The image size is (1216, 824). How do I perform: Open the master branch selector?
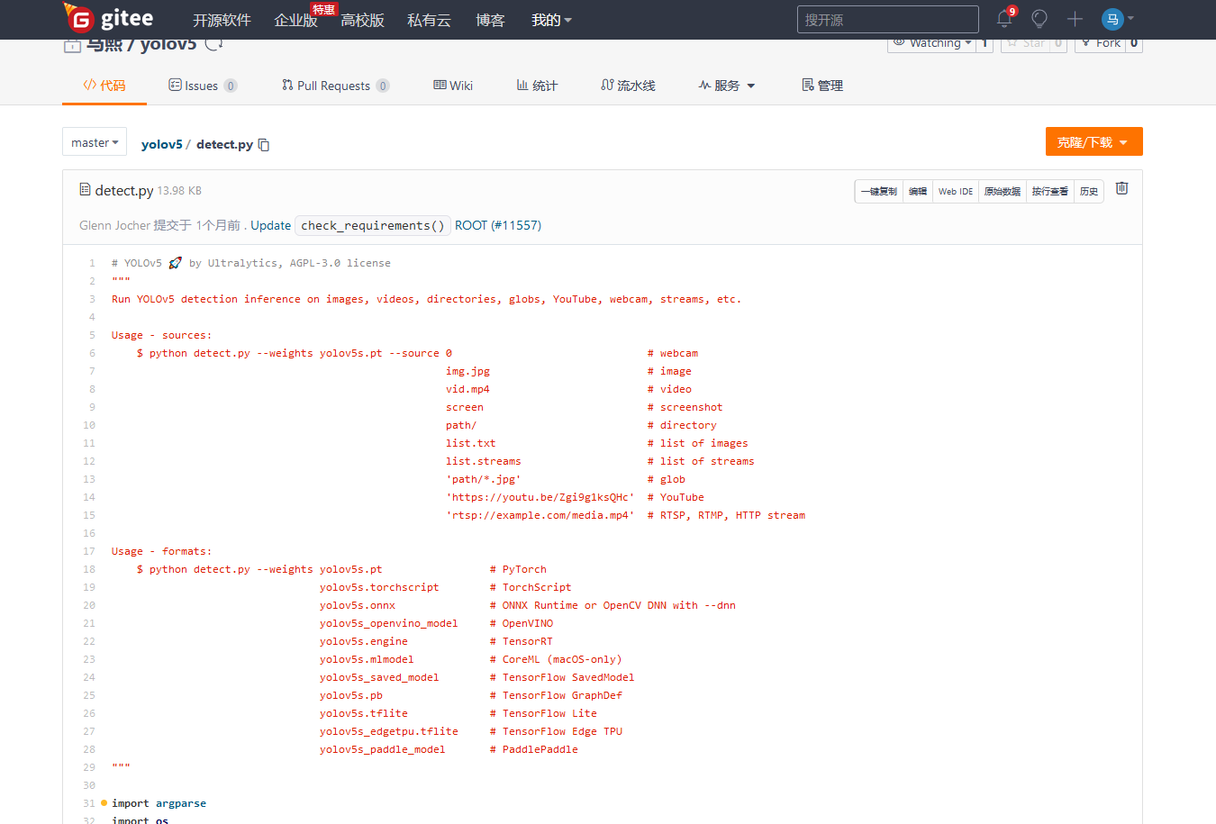(95, 142)
